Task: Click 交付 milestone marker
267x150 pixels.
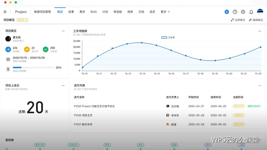Action: click(208, 145)
